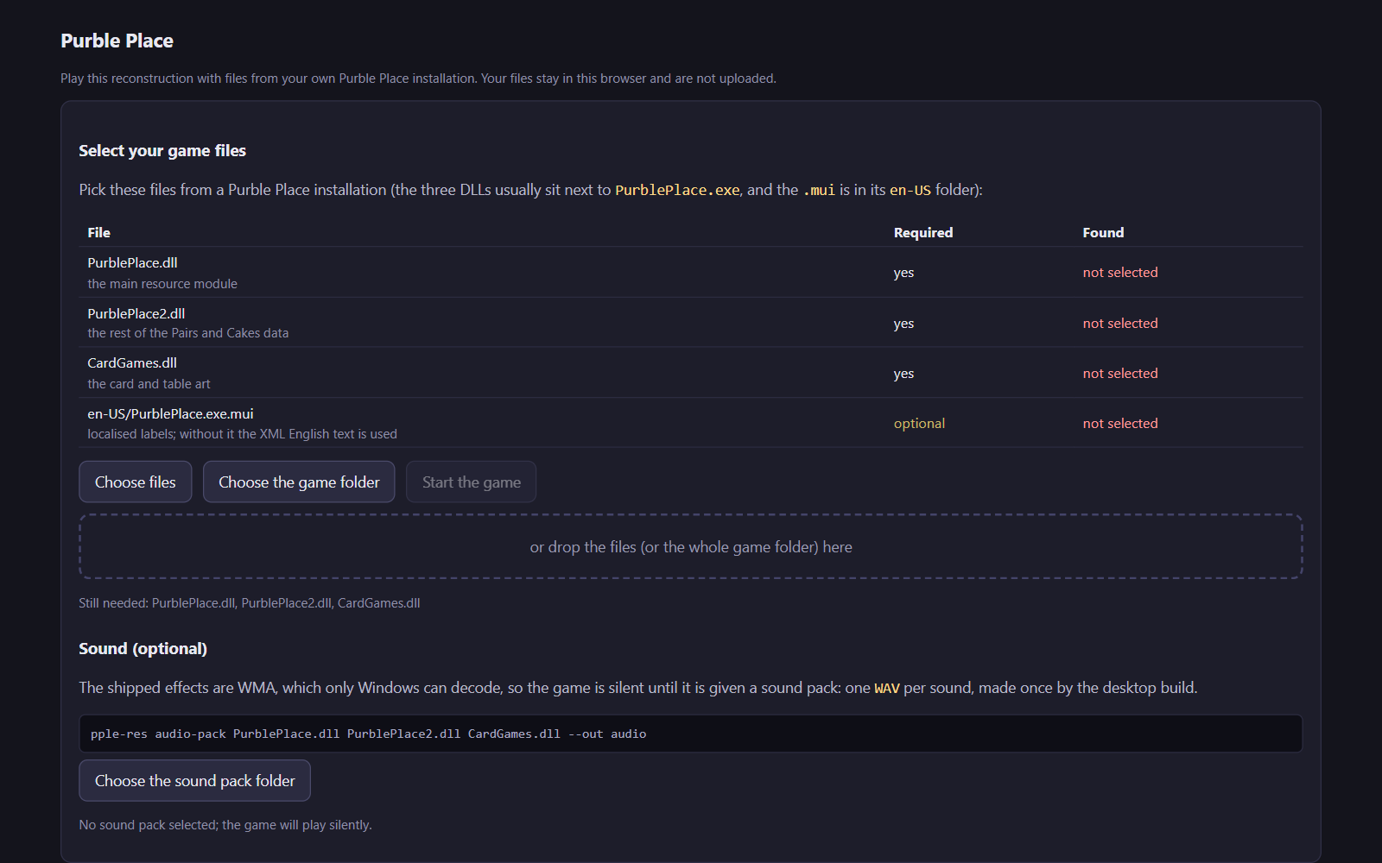Viewport: 1382px width, 863px height.
Task: Click the file drop zone area
Action: 691,546
